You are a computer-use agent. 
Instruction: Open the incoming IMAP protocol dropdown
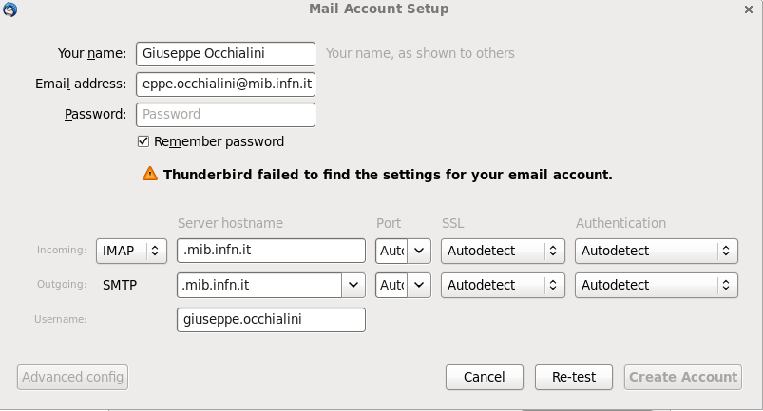coord(131,251)
